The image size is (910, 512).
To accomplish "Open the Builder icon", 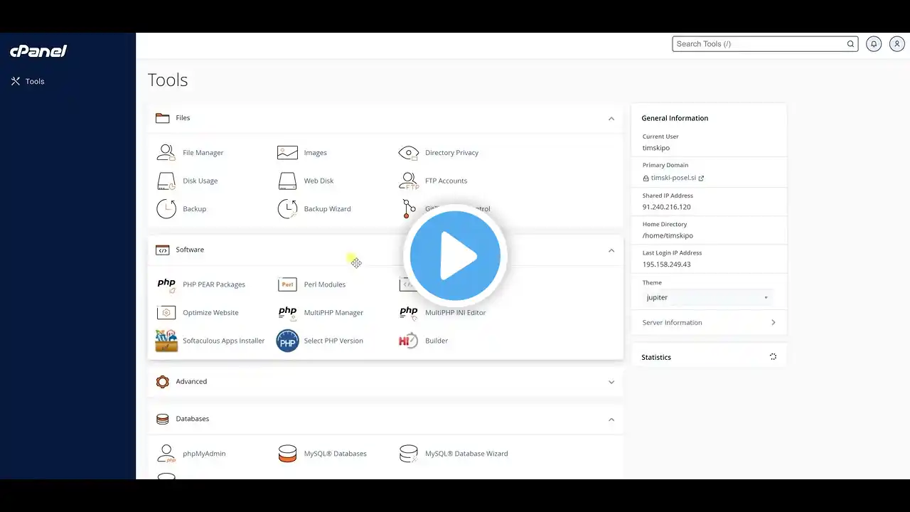I will click(408, 341).
